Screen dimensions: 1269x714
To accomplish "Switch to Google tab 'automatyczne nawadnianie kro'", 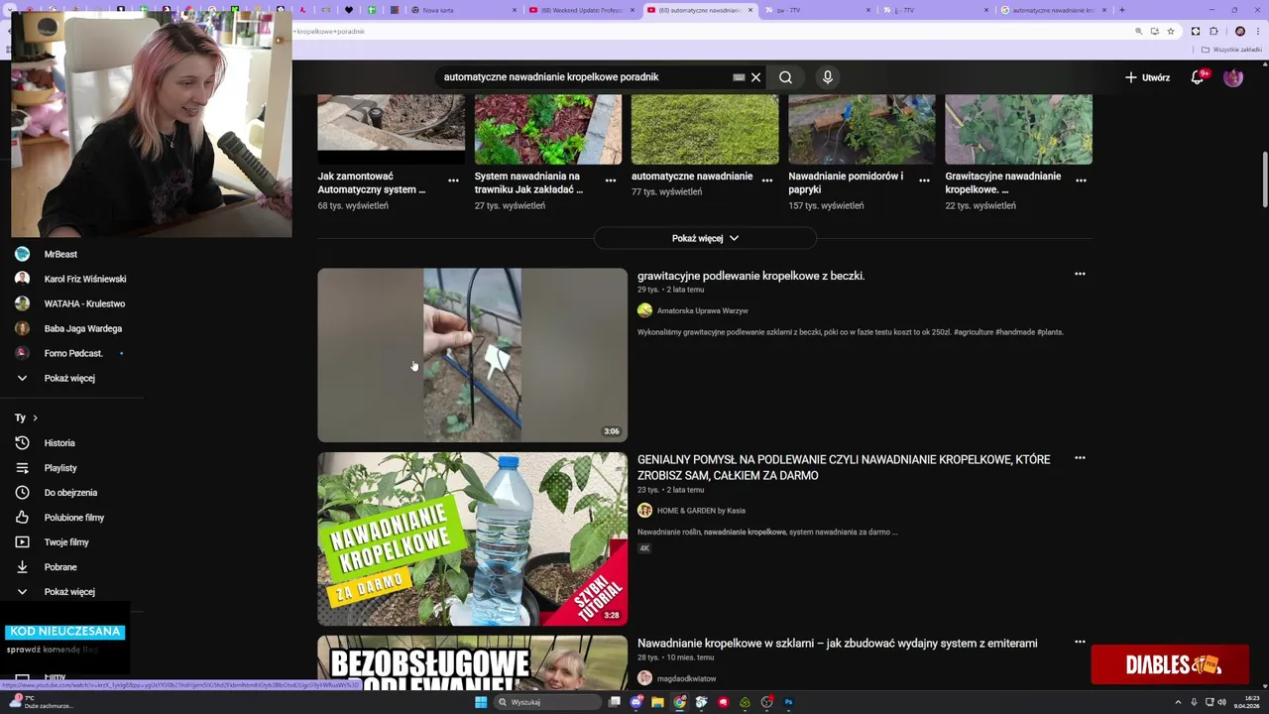I will pos(1053,10).
